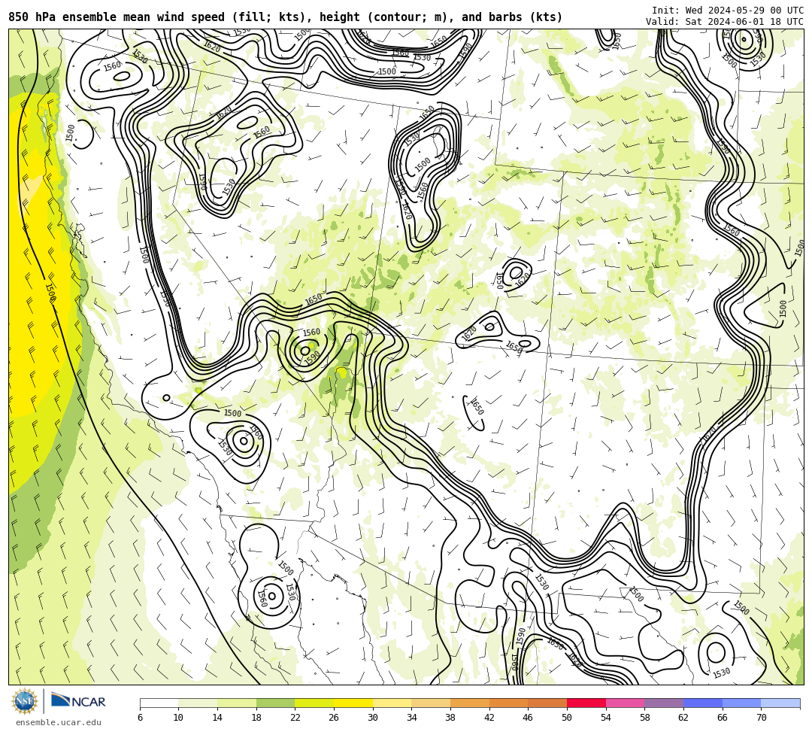
Task: Pick the red 50–54 kts colorbar segment
Action: click(586, 703)
